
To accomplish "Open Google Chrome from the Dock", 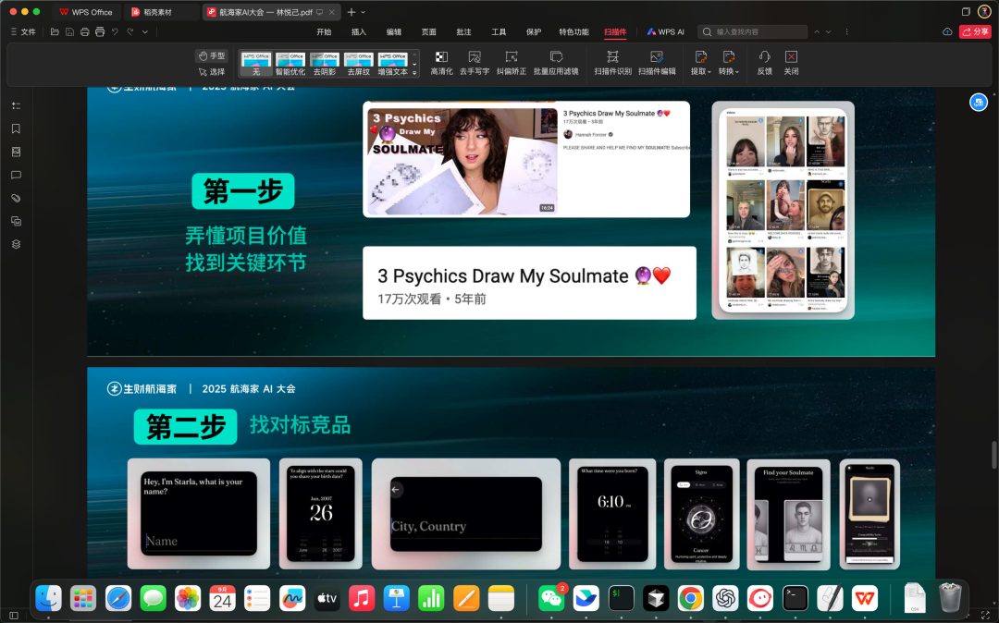I will coord(691,598).
